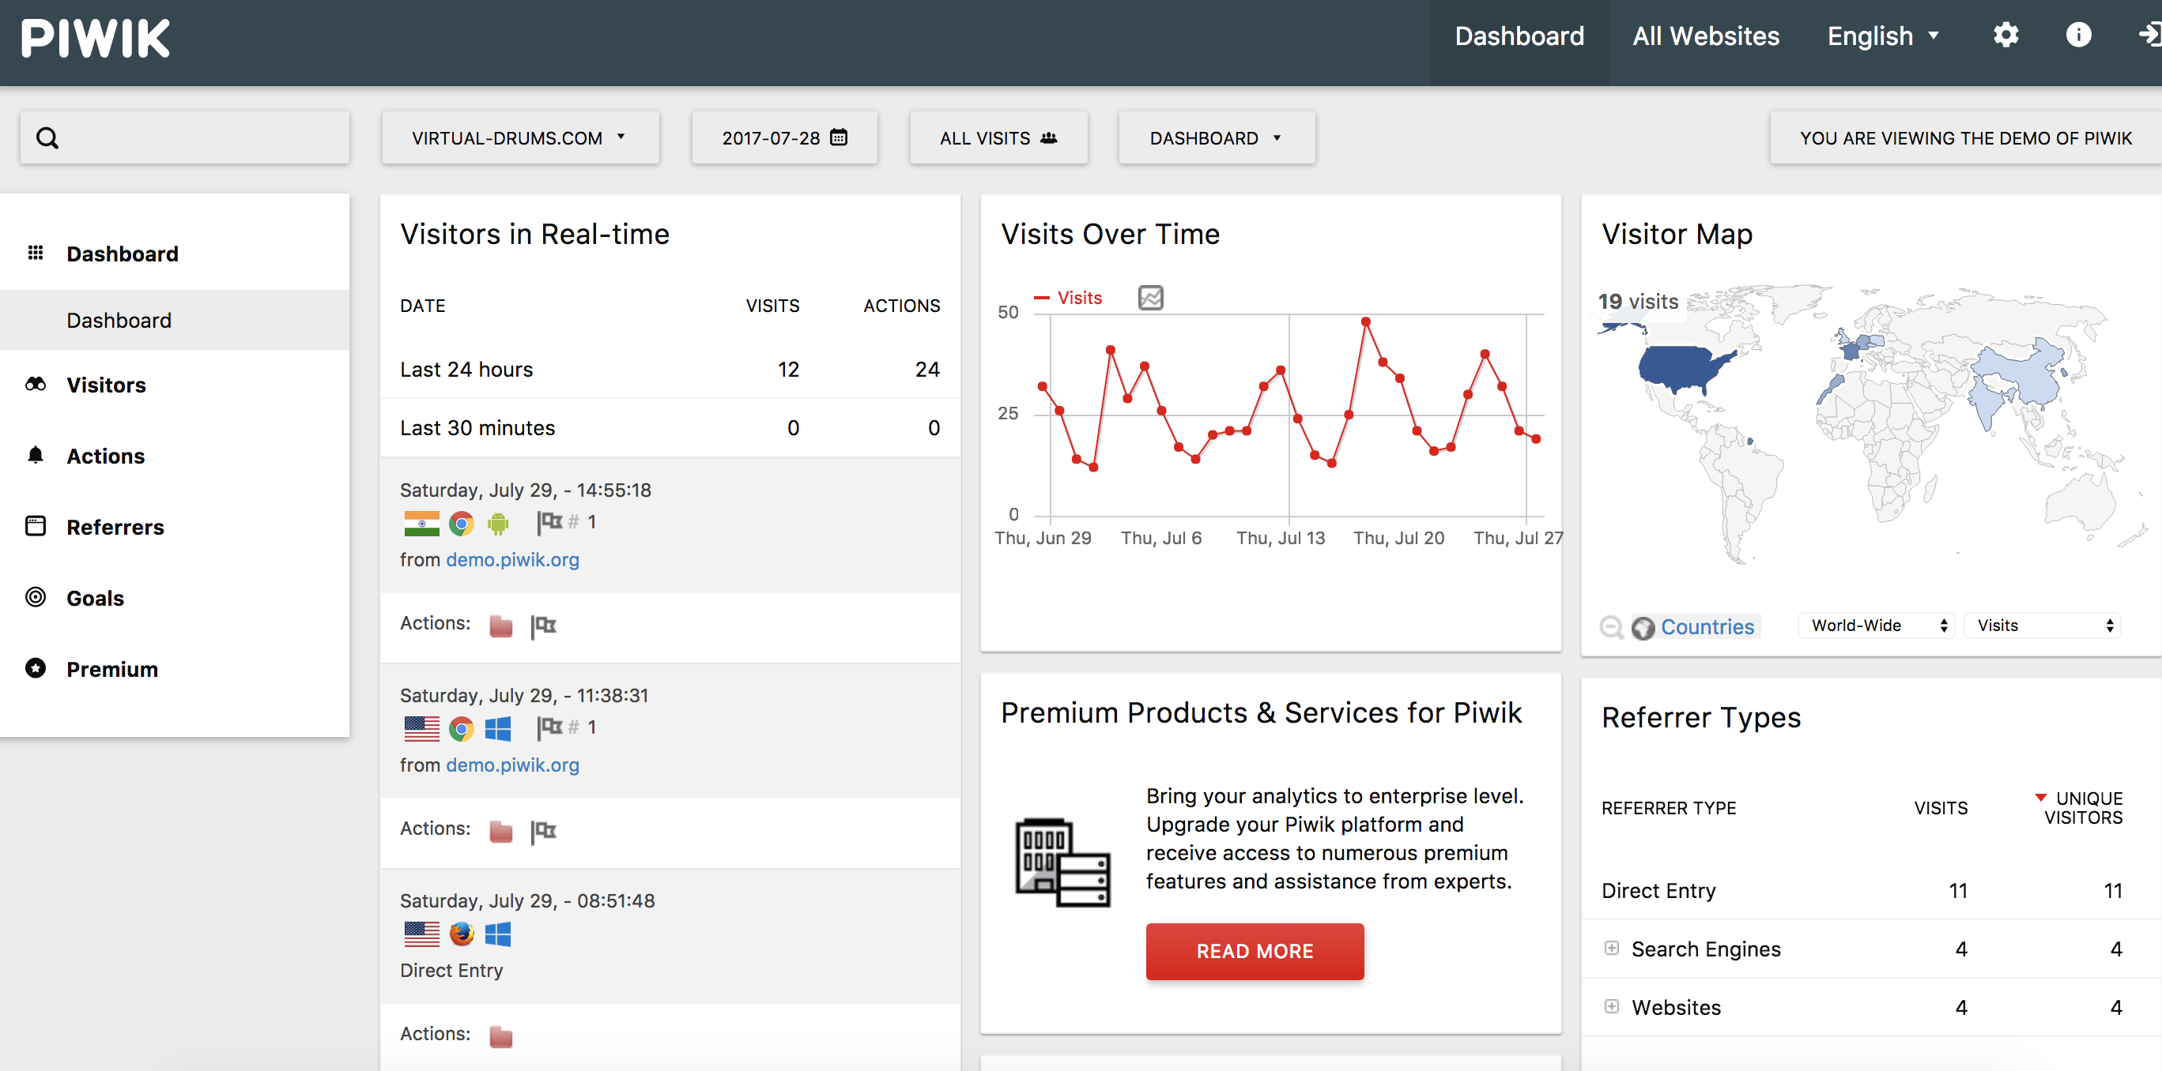Open the Visits metric select on map
This screenshot has width=2162, height=1071.
click(2042, 626)
